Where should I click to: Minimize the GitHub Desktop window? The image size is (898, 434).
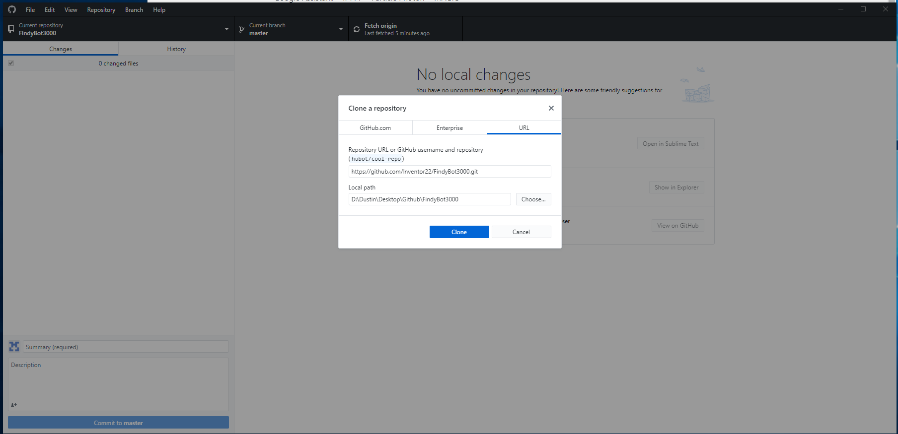(841, 9)
